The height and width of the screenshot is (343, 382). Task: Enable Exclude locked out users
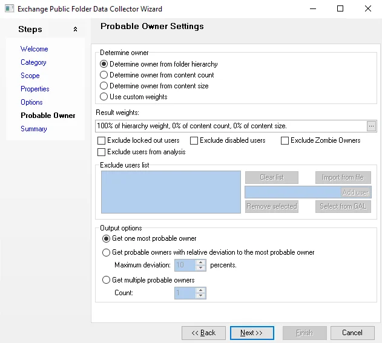138,140
